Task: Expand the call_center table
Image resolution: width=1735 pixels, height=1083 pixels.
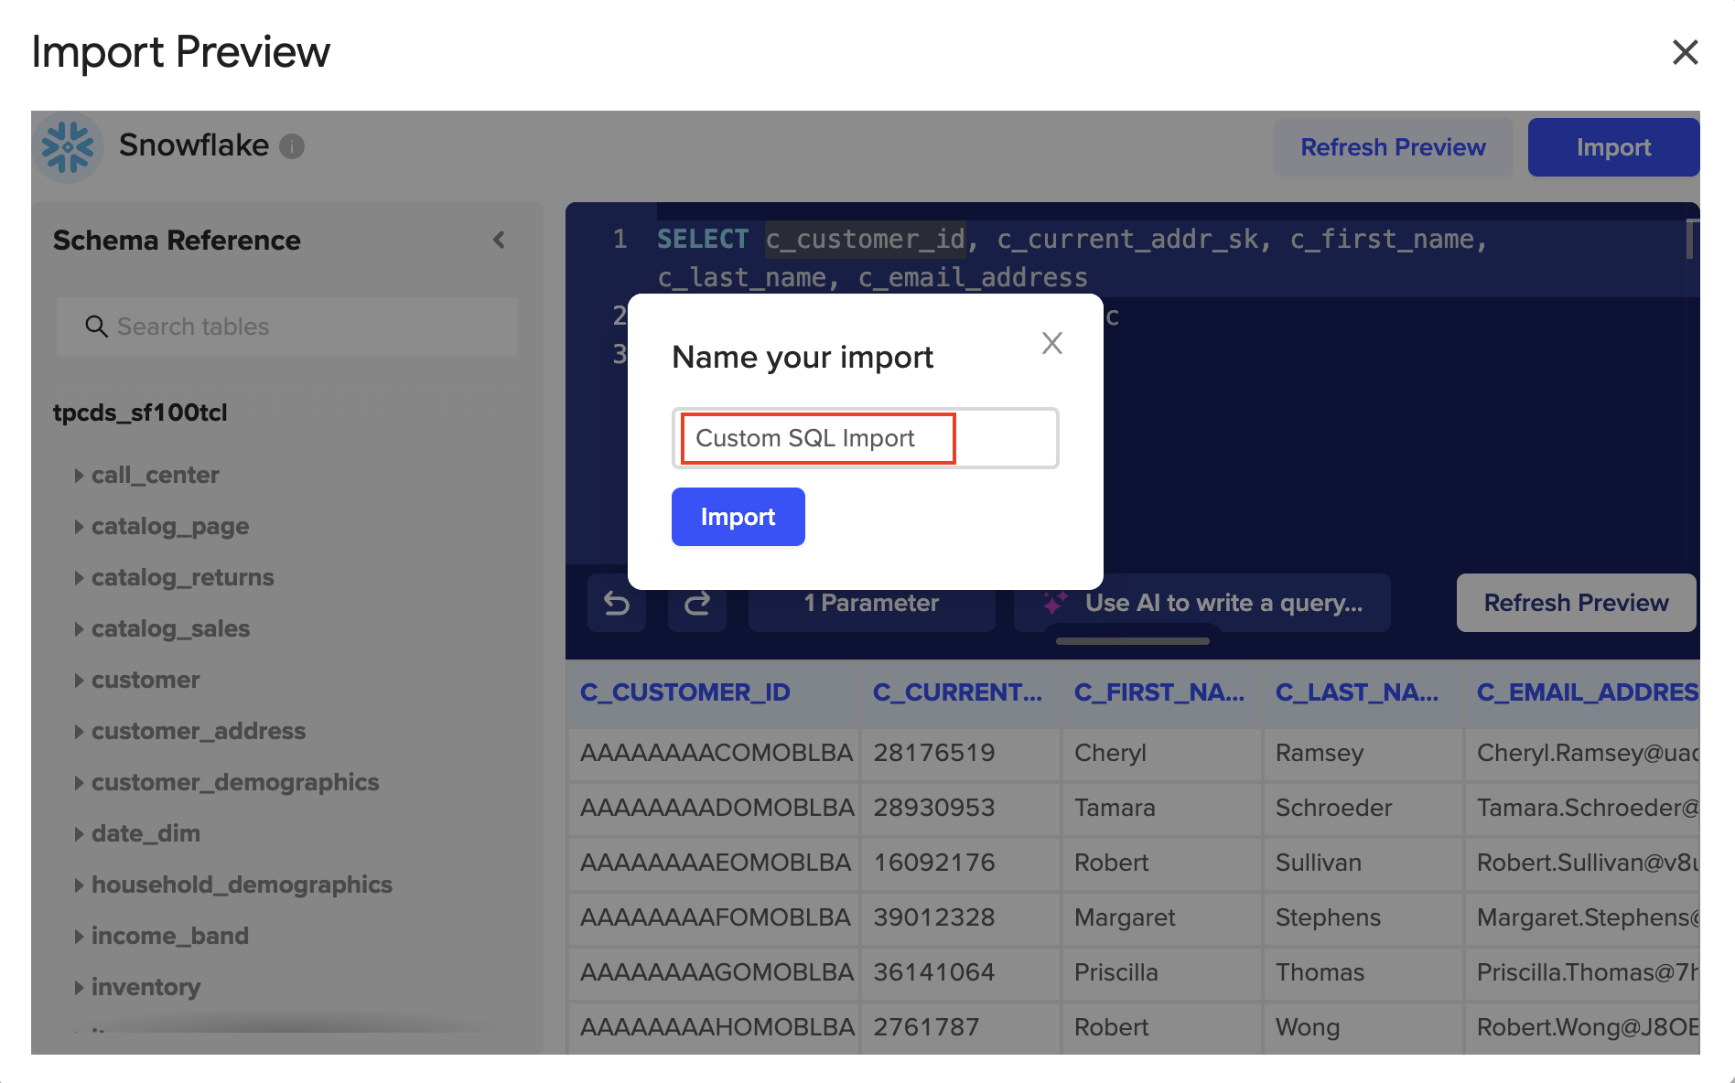Action: click(79, 476)
